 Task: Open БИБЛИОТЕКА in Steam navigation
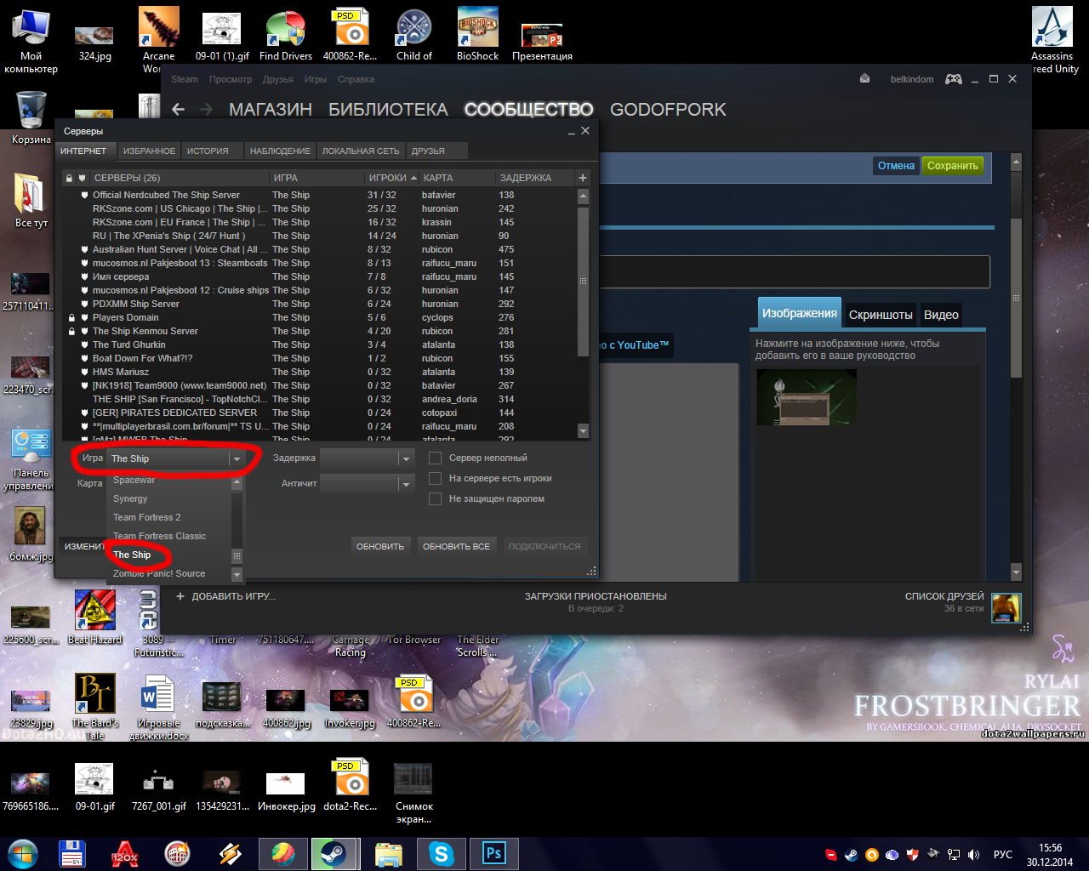pyautogui.click(x=388, y=109)
